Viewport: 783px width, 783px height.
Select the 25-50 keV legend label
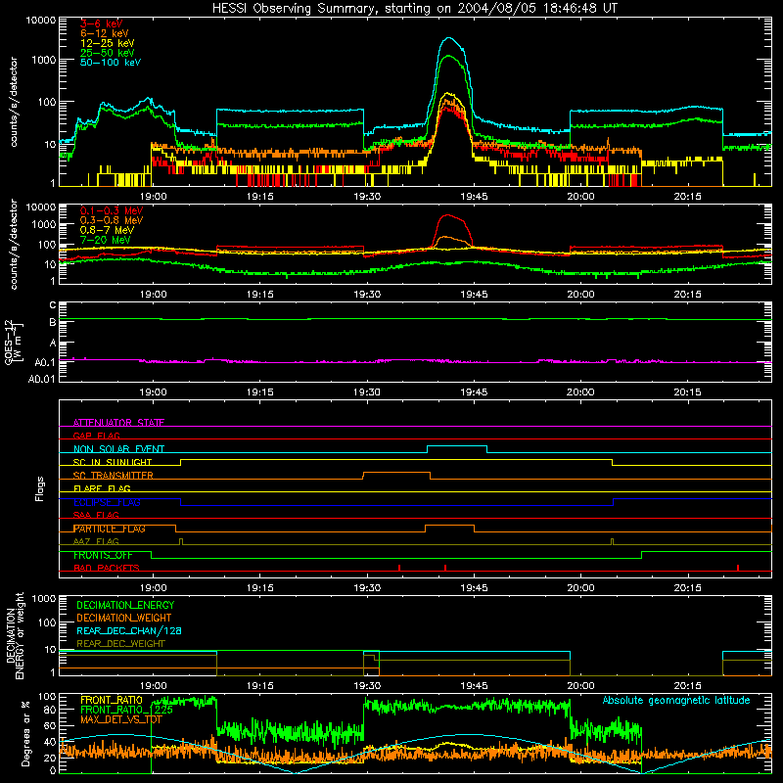108,53
